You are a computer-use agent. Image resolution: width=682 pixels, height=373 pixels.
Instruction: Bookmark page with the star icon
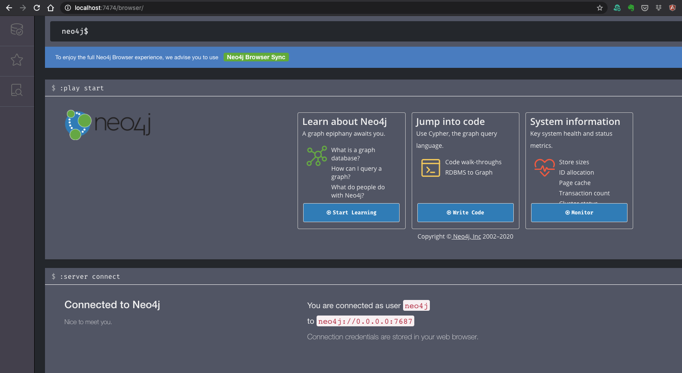click(600, 8)
